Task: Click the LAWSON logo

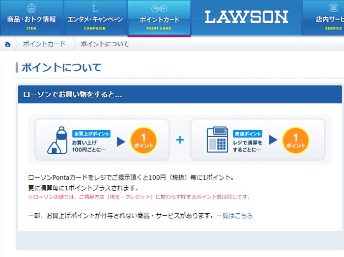Action: pos(246,17)
